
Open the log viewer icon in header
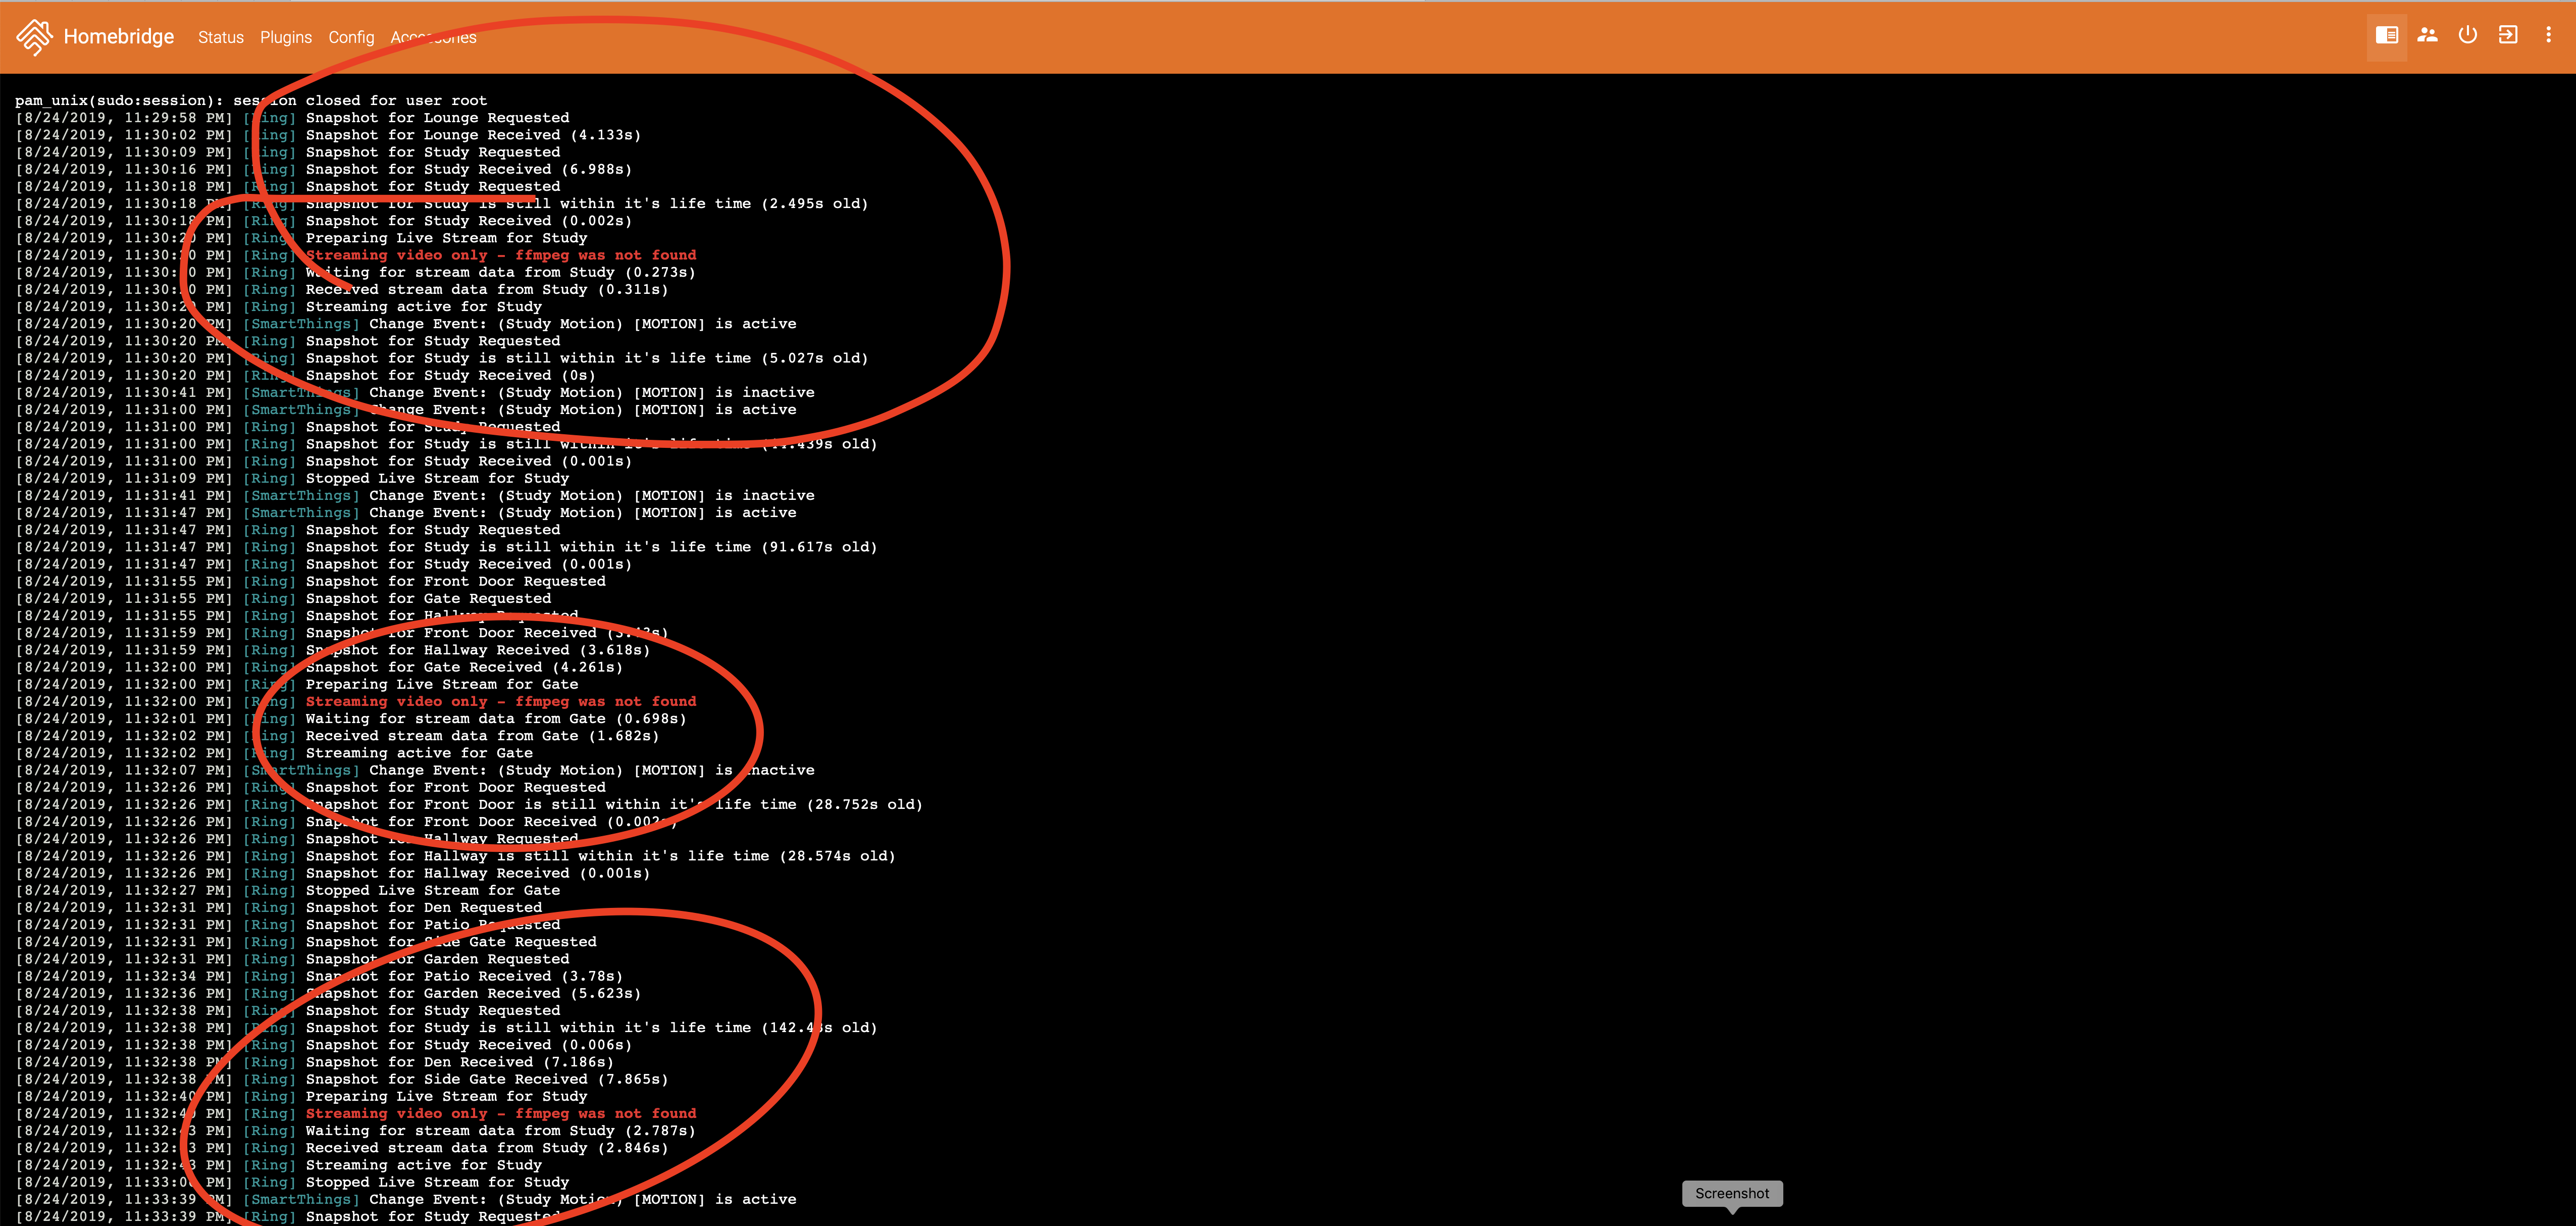(x=2386, y=36)
